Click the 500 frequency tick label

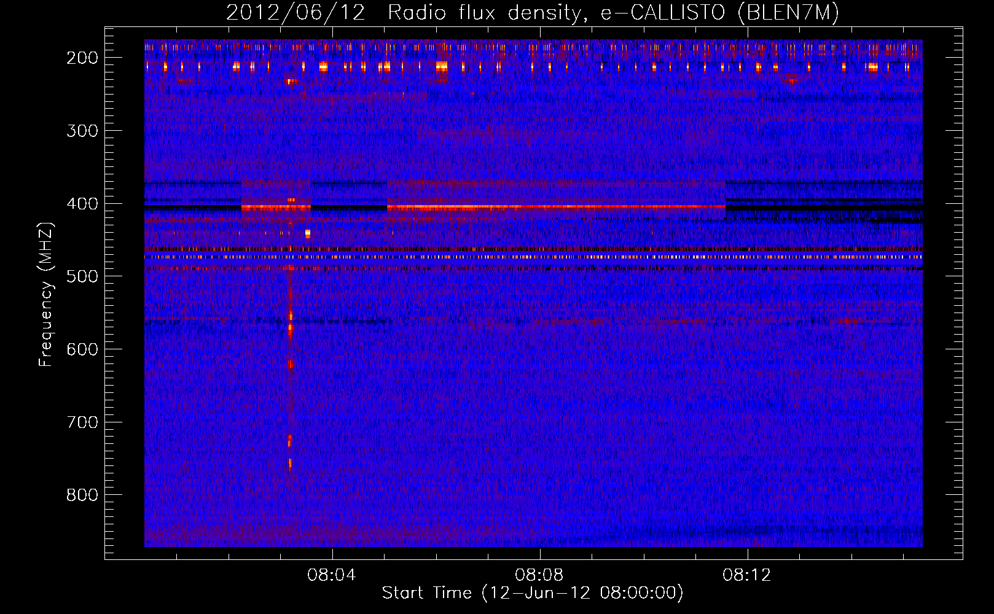click(82, 276)
